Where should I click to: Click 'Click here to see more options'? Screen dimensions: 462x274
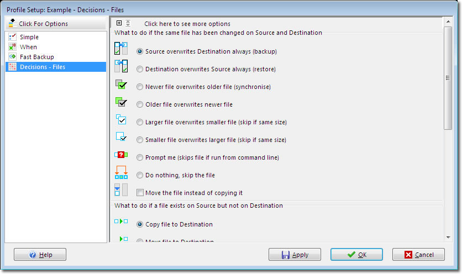(x=187, y=24)
